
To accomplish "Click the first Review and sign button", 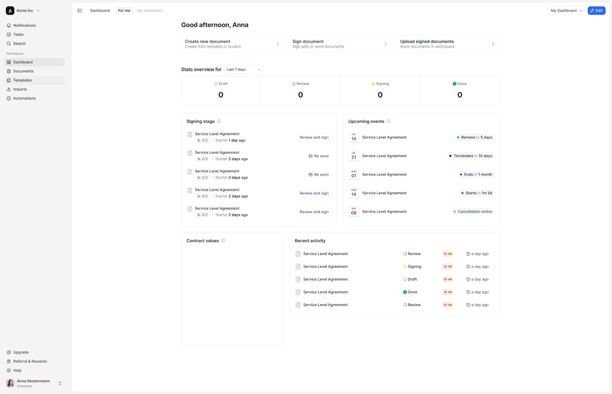I will click(x=314, y=137).
